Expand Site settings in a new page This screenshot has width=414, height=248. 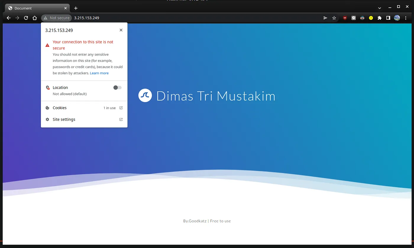121,119
